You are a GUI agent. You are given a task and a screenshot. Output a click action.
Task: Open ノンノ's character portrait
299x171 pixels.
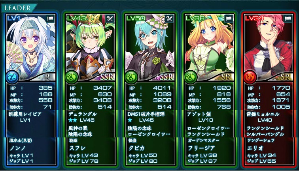click(x=31, y=47)
